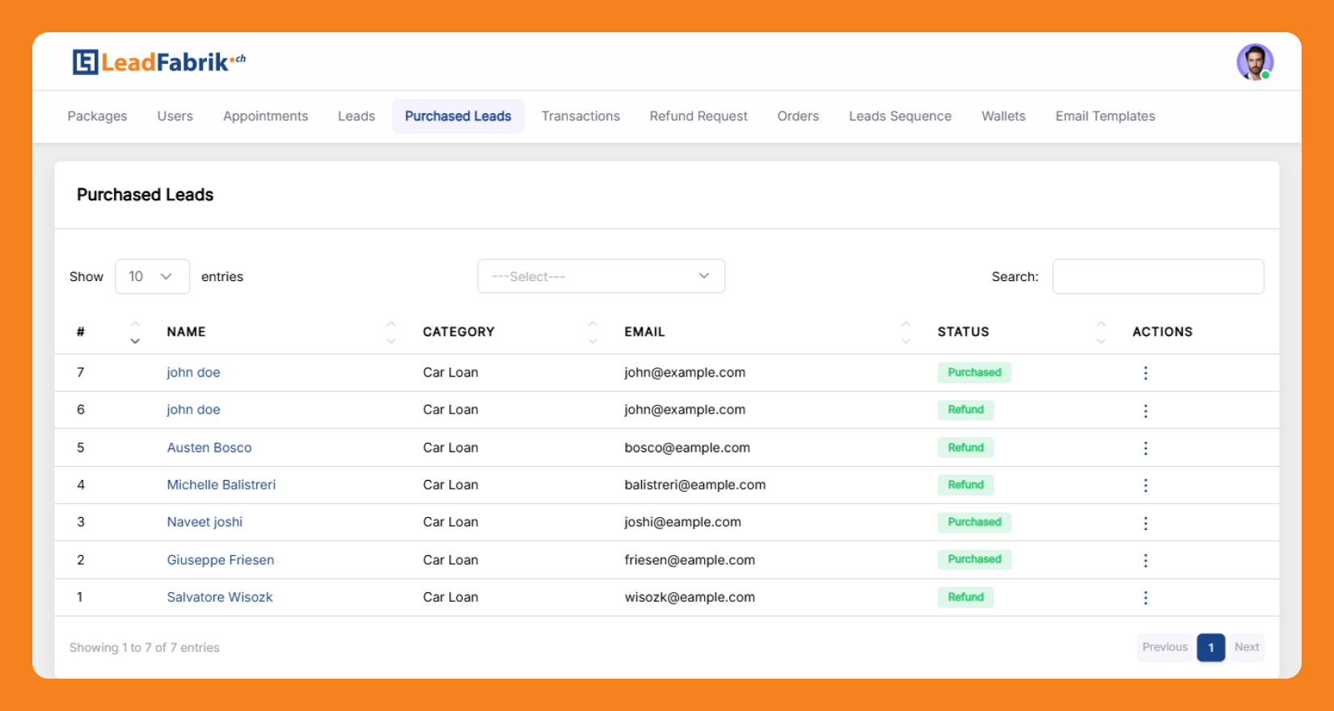Switch to the Transactions tab
The width and height of the screenshot is (1334, 711).
[x=580, y=116]
